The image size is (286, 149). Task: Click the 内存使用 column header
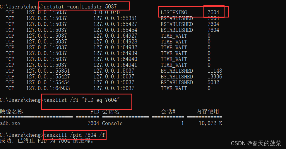[208, 111]
